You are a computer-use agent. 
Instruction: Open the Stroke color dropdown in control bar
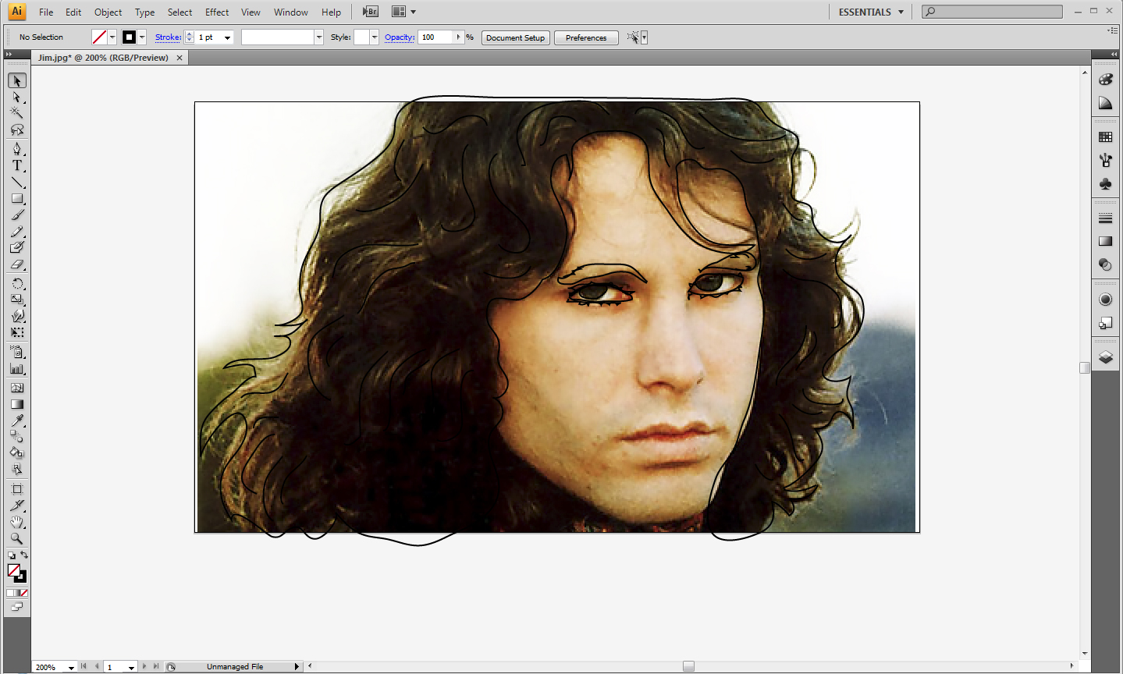click(x=142, y=37)
